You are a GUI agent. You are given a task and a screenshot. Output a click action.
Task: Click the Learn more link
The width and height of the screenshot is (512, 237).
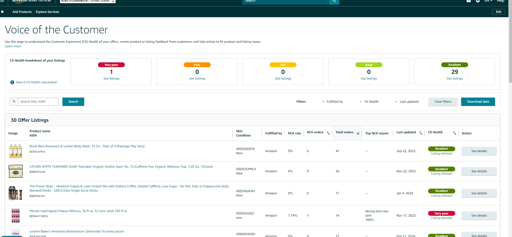13,46
